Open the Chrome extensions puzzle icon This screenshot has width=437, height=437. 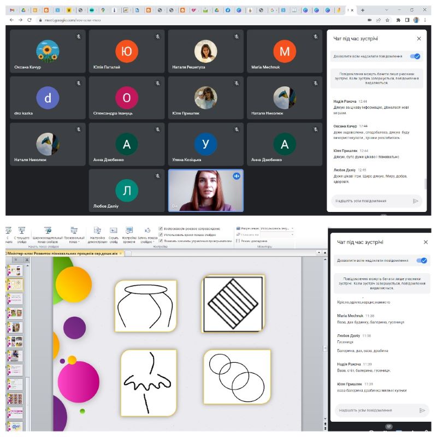tap(398, 20)
